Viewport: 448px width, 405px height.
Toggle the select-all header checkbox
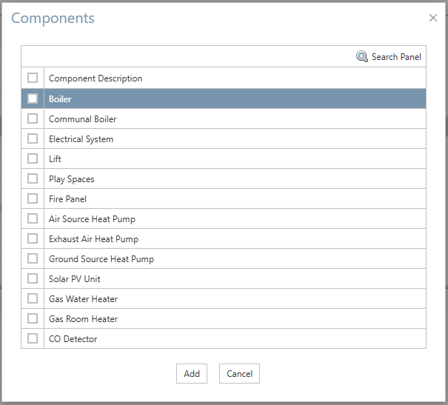point(33,78)
